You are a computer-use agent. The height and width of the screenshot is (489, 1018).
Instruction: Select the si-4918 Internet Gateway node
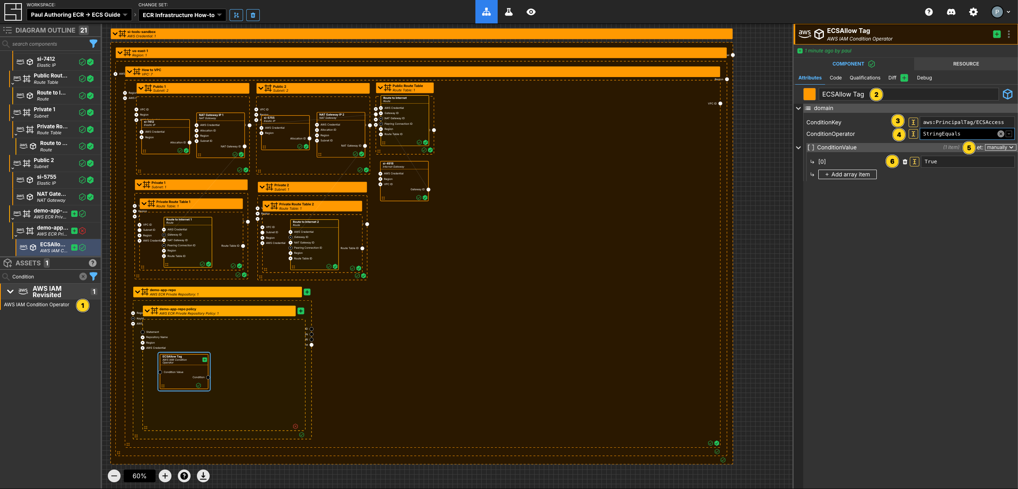pyautogui.click(x=404, y=181)
